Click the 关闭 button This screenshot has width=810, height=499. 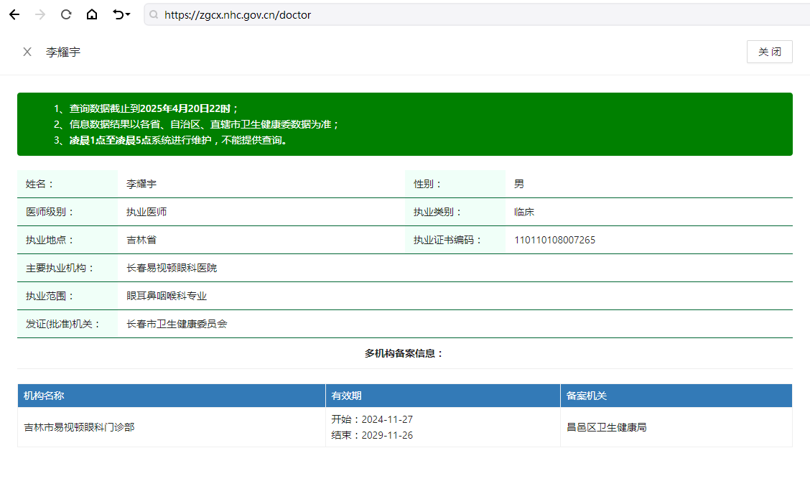click(769, 52)
